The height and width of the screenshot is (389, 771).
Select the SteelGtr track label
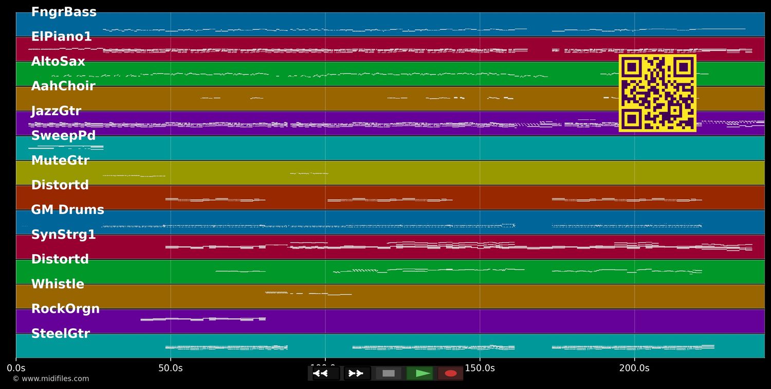60,333
